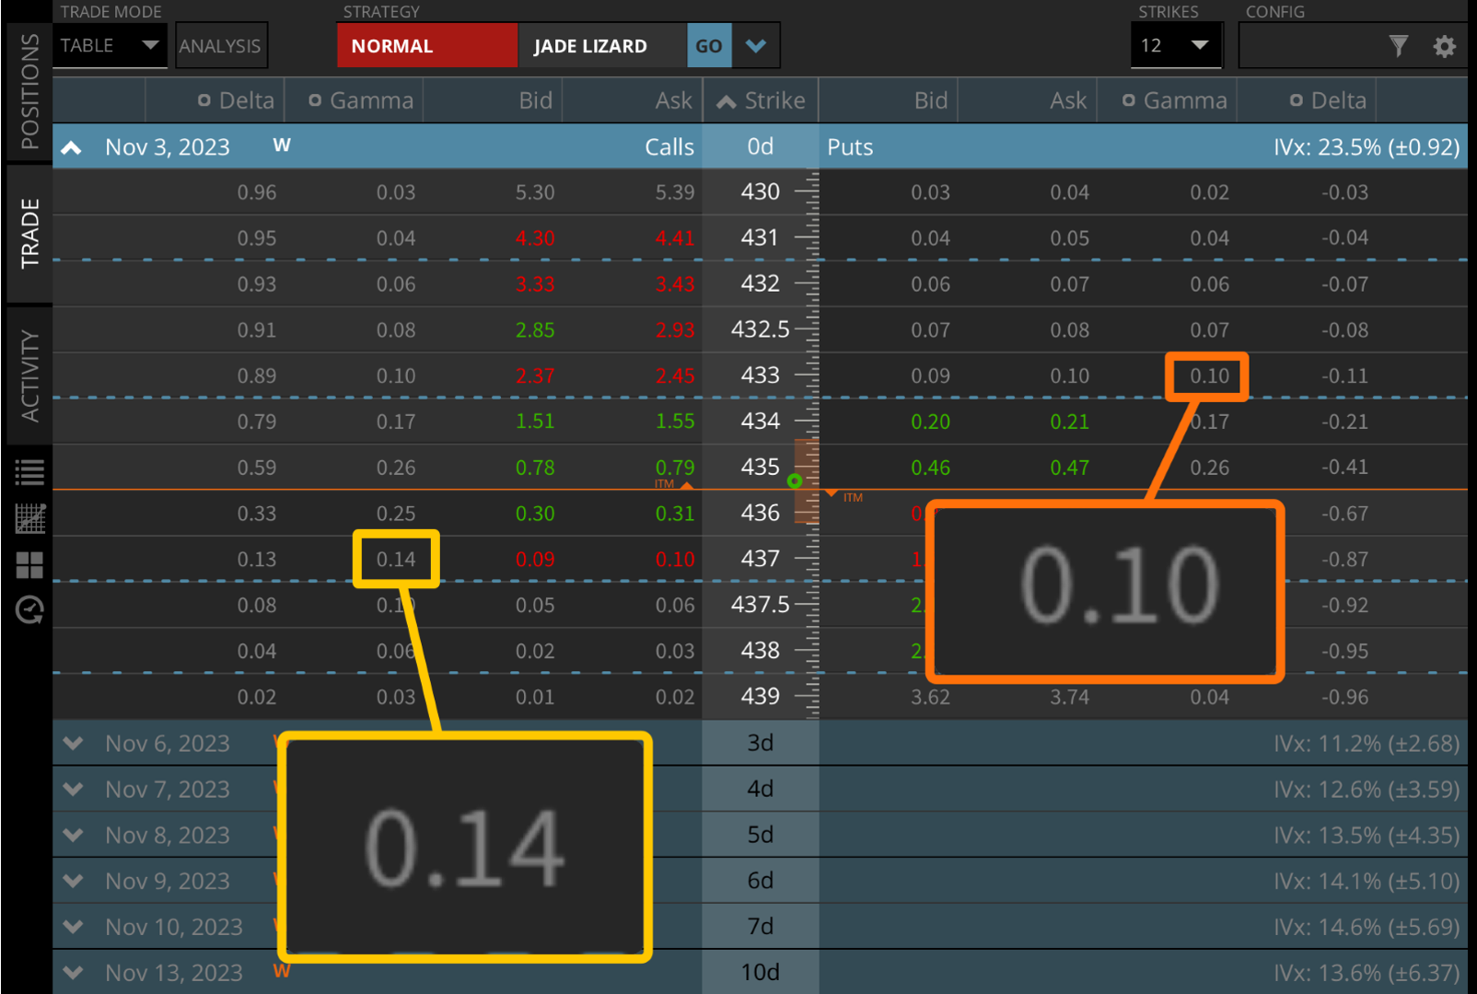
Task: Click the sort caret on the Strike header
Action: tap(727, 100)
